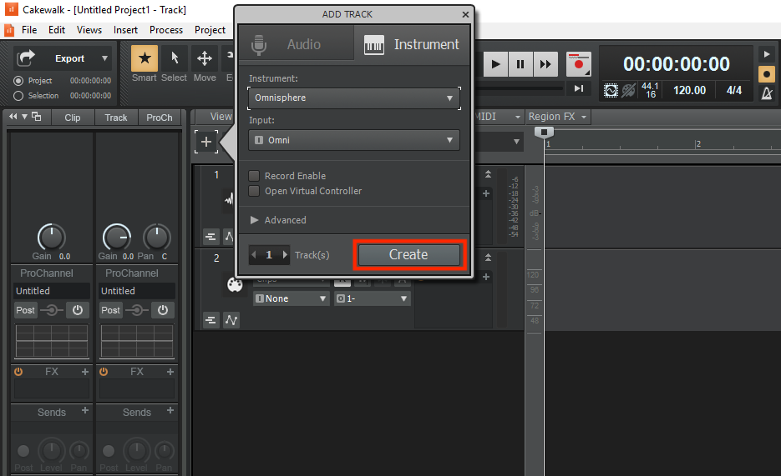The height and width of the screenshot is (476, 781).
Task: Select the Selection export range radio
Action: [18, 95]
